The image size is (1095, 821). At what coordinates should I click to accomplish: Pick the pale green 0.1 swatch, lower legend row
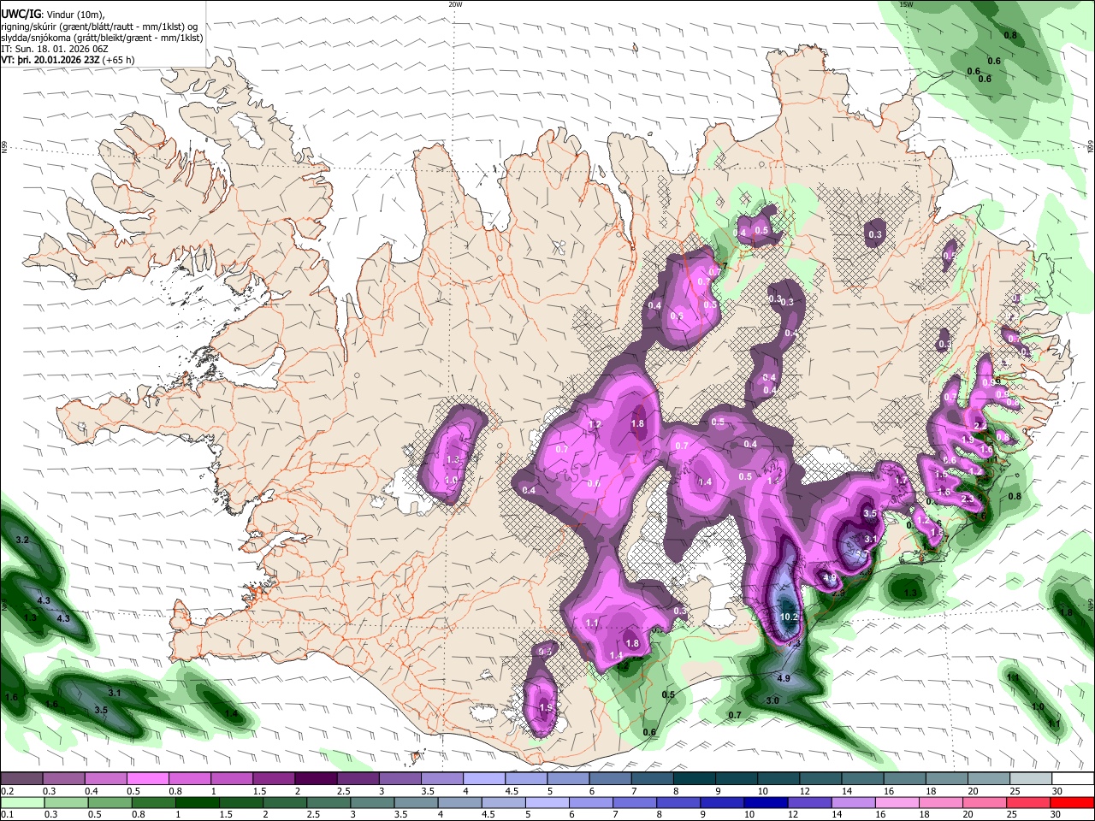coord(21,802)
